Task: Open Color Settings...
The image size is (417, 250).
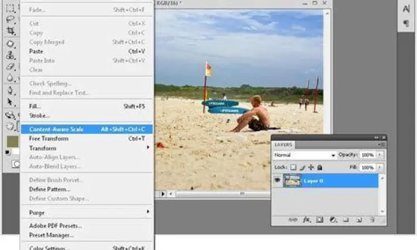Action: pos(87,247)
